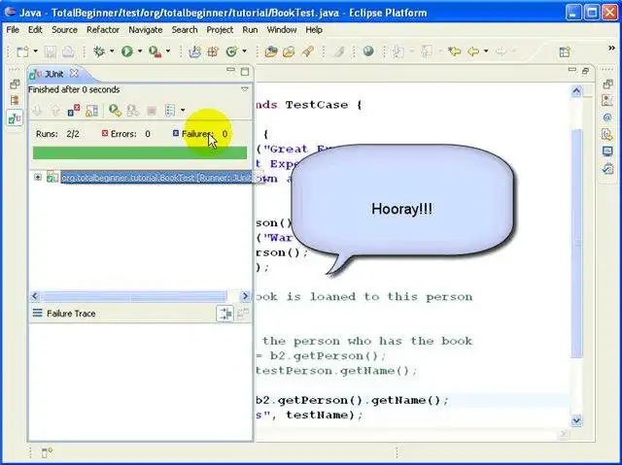Click the Restore icon atop the left bar

15,83
